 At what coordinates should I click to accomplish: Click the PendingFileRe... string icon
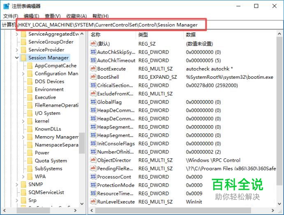click(x=93, y=168)
